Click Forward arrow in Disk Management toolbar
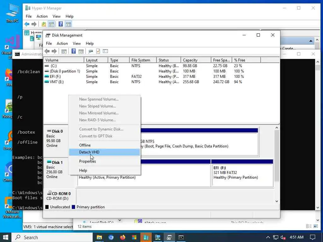Image resolution: width=323 pixels, height=242 pixels. tap(54, 51)
